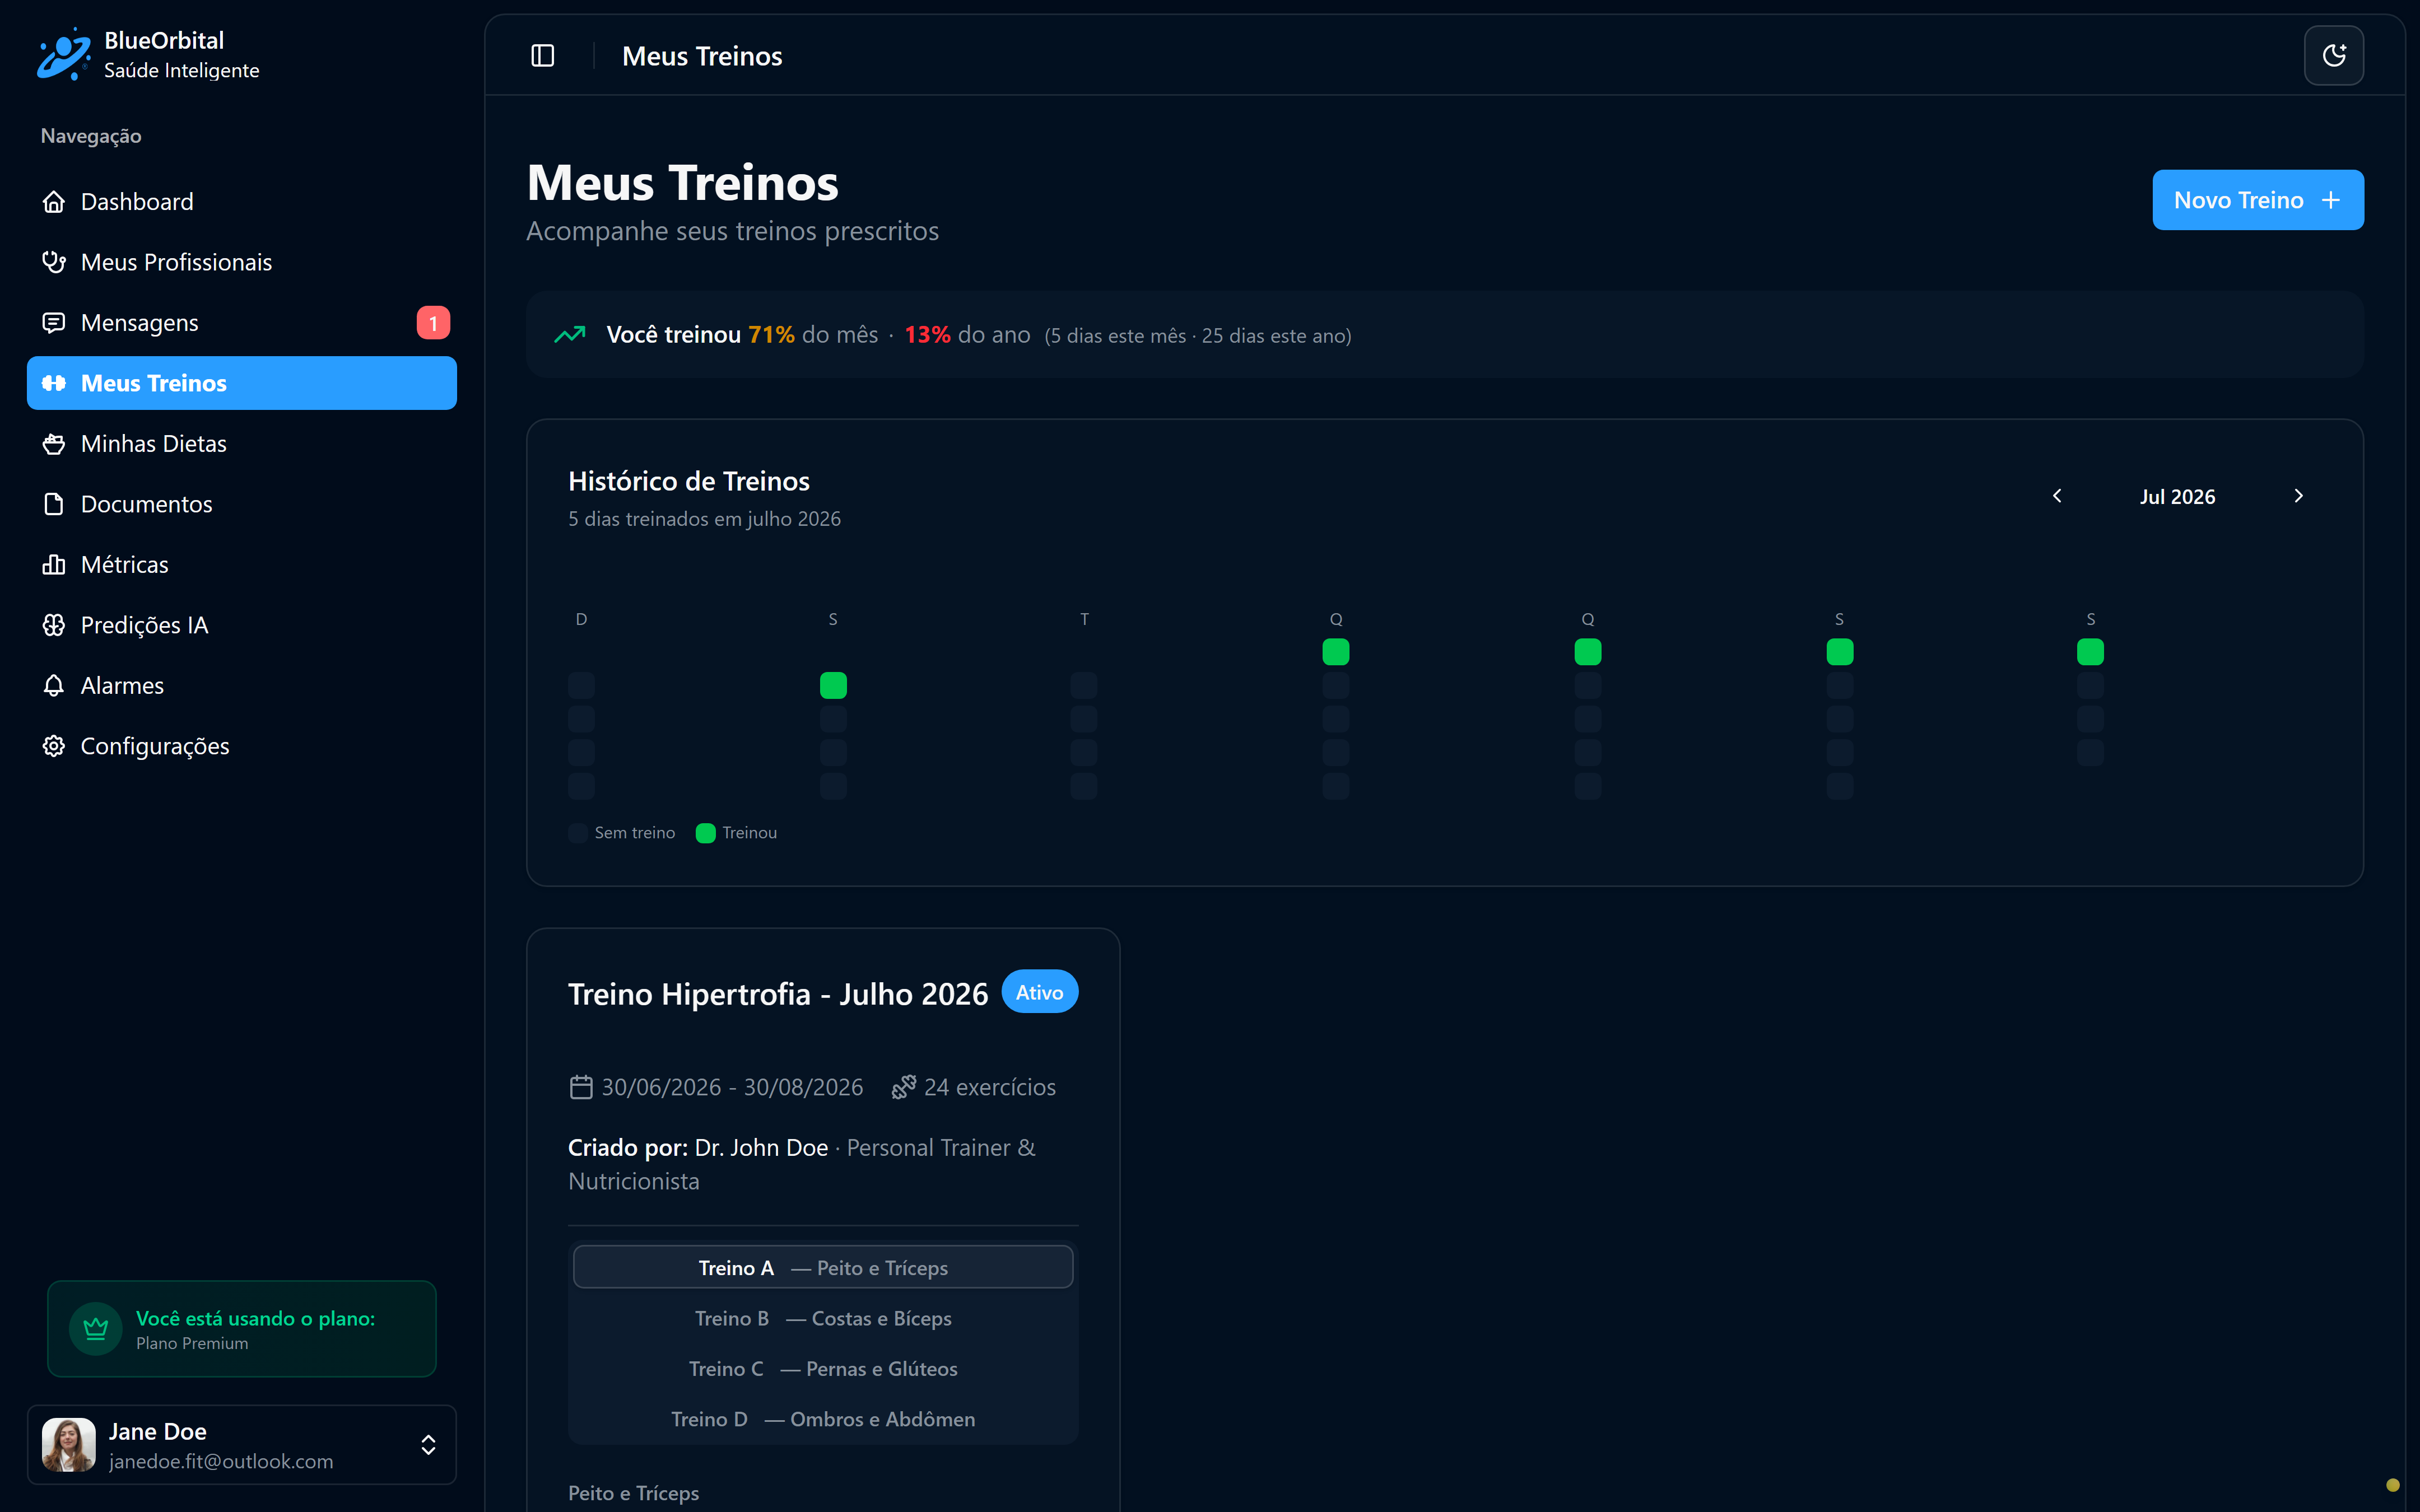The height and width of the screenshot is (1512, 2420).
Task: Open Meus Profissionais stethoscope icon
Action: click(x=54, y=262)
